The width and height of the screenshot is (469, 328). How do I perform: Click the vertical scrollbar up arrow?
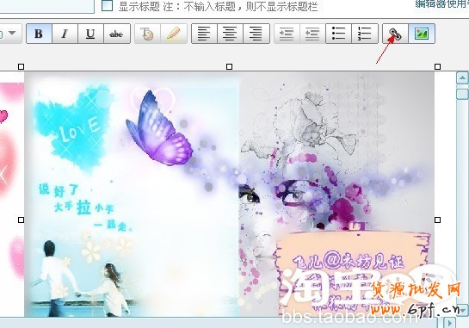pyautogui.click(x=462, y=78)
